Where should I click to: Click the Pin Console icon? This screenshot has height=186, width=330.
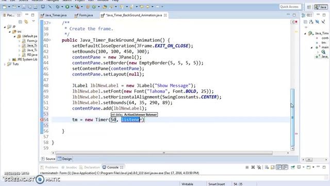coord(293,167)
